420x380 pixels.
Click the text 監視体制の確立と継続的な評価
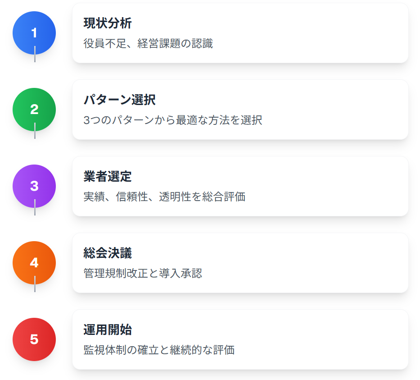159,350
